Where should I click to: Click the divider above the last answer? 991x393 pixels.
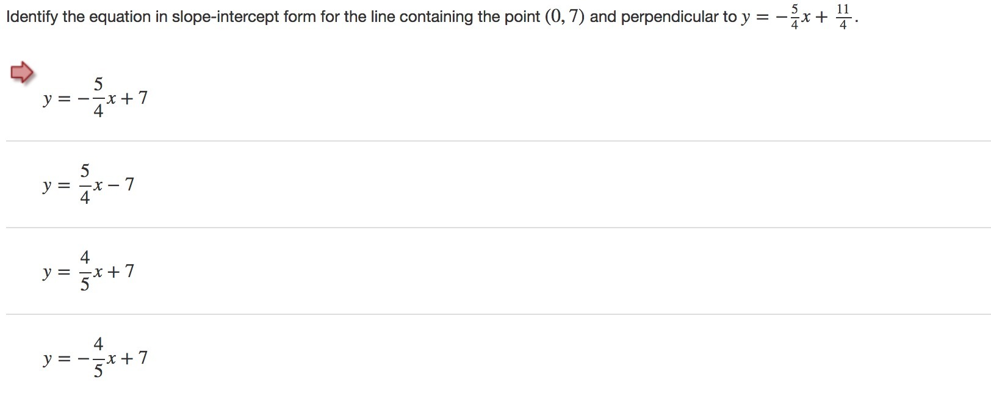tap(499, 314)
